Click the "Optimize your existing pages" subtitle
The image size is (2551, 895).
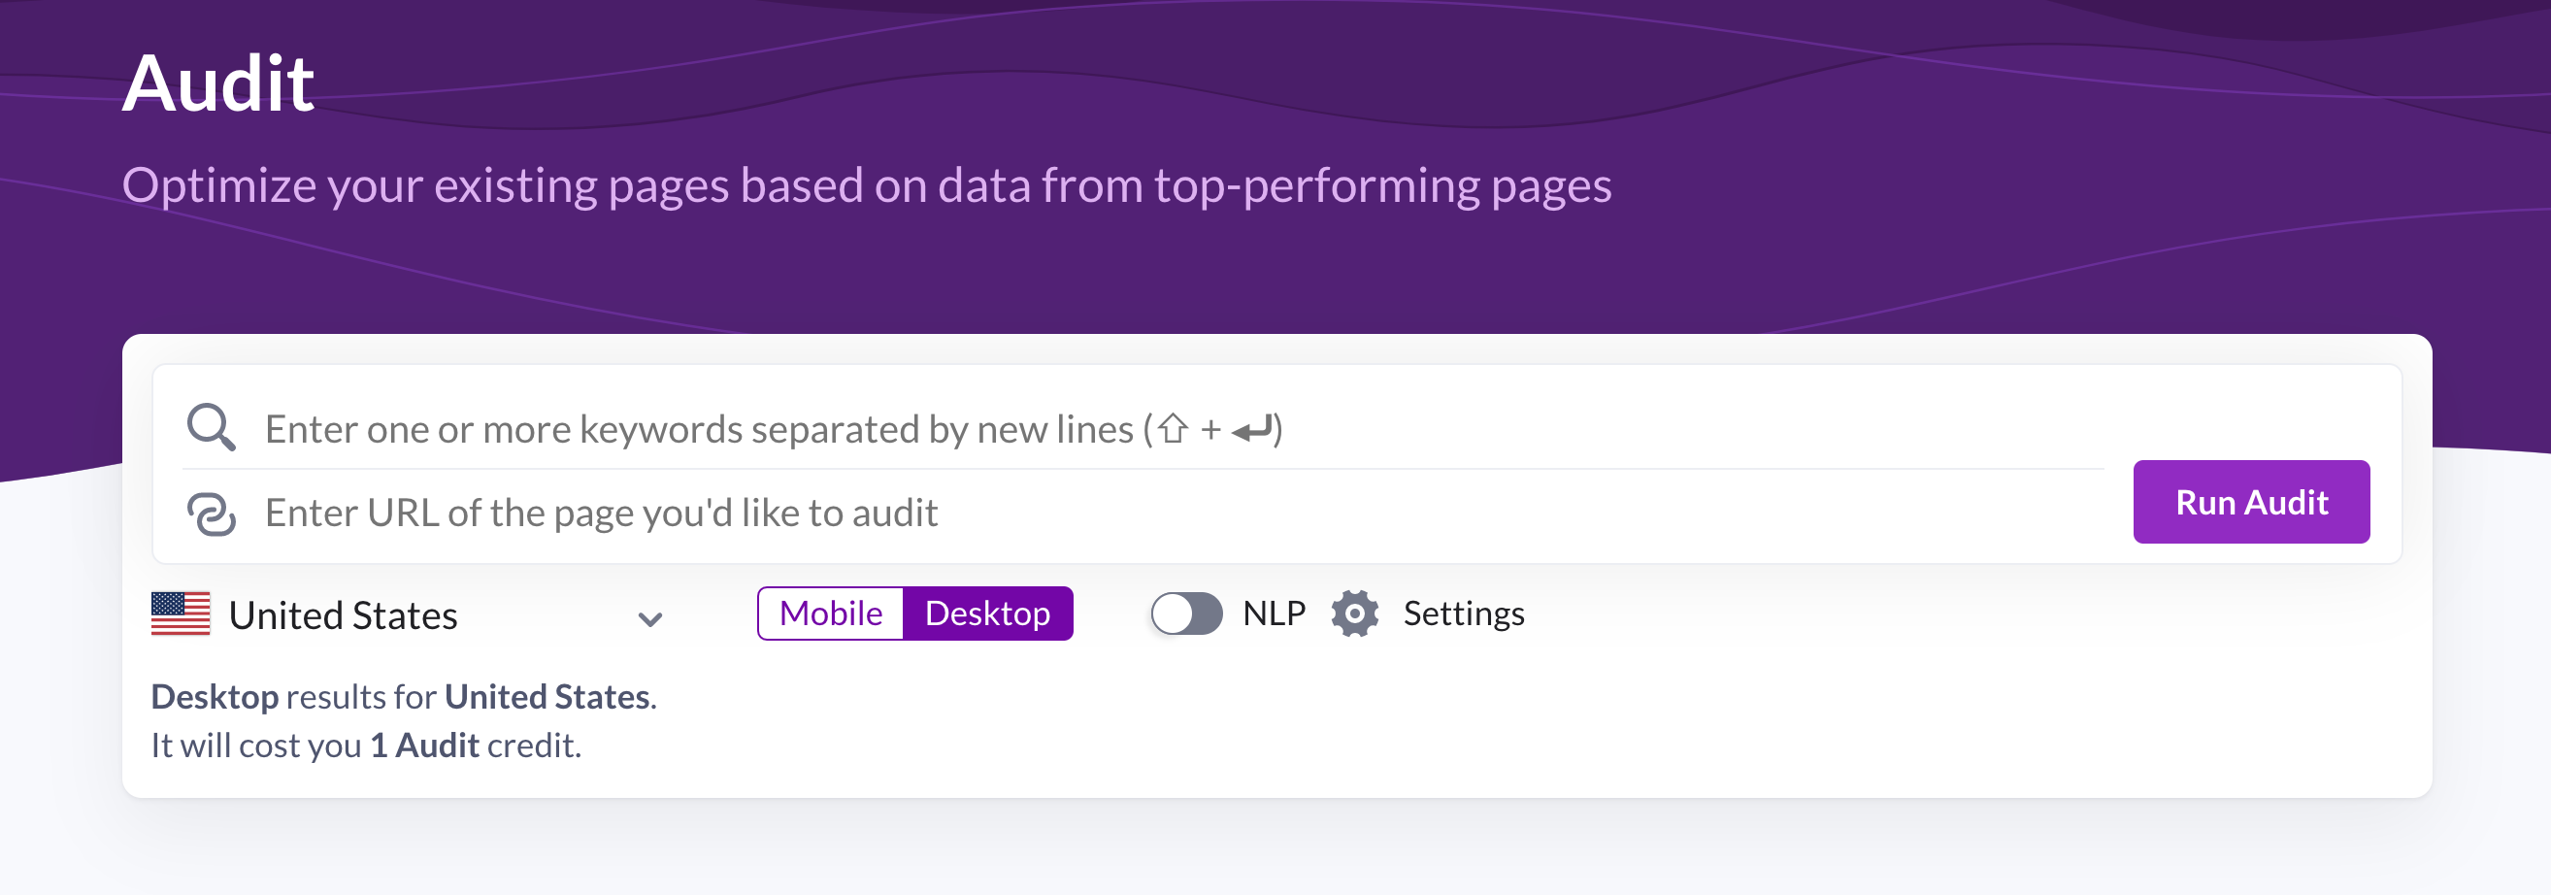pos(867,185)
